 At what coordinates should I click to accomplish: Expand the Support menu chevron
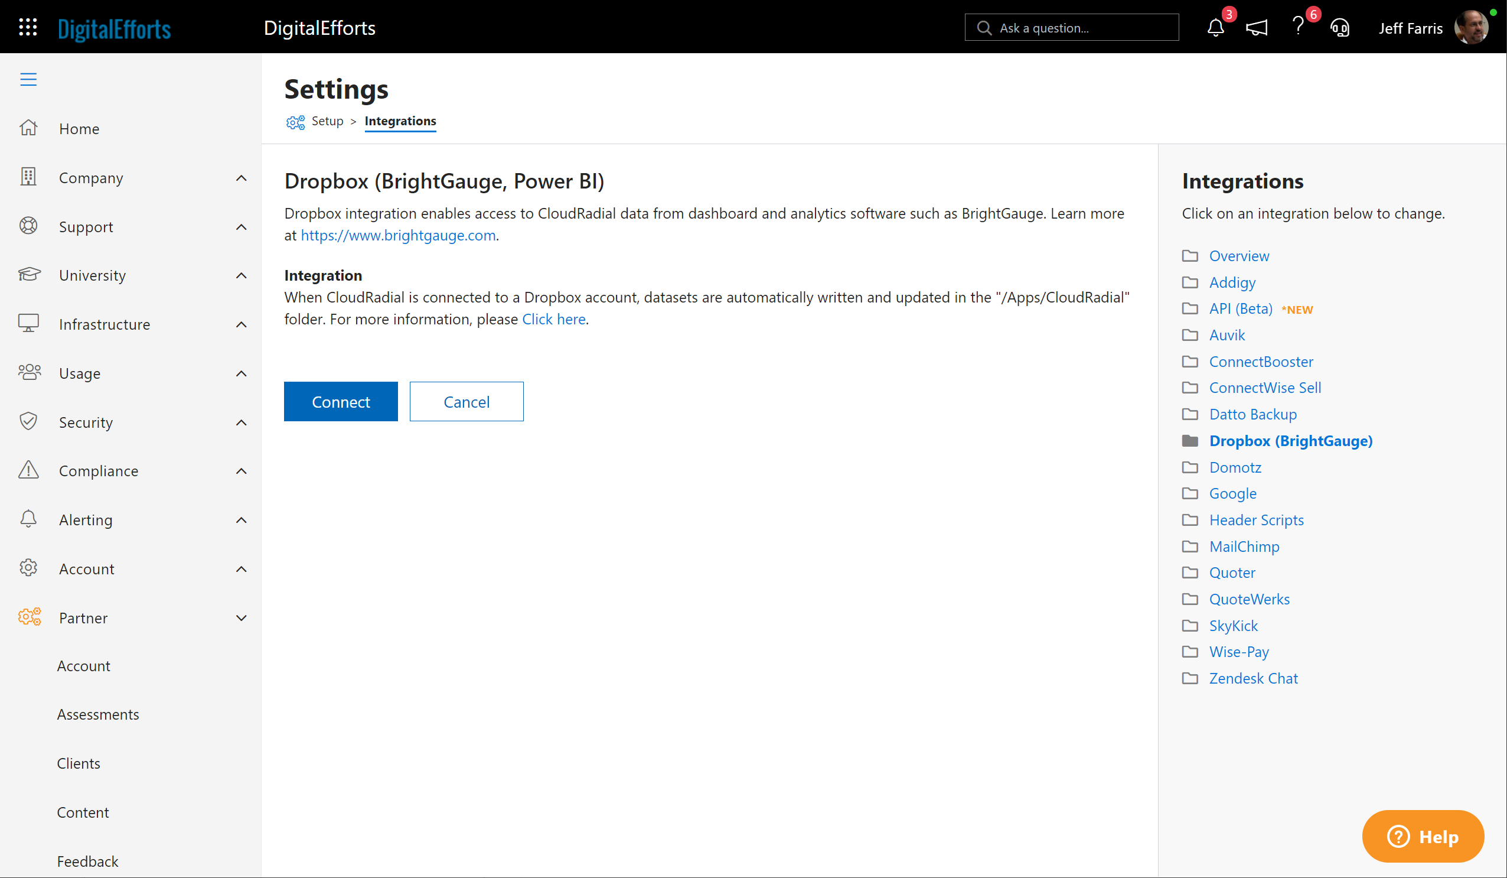click(x=241, y=227)
